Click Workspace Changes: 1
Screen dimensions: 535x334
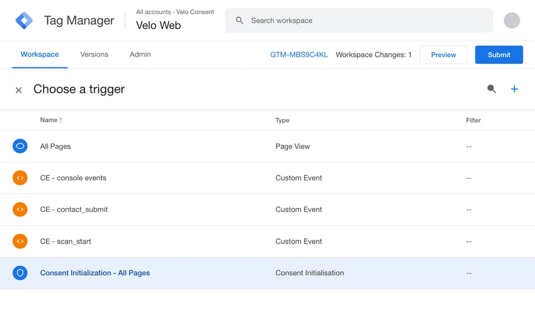(x=374, y=55)
